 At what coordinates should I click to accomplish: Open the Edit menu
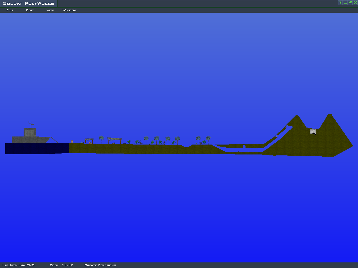(x=30, y=10)
